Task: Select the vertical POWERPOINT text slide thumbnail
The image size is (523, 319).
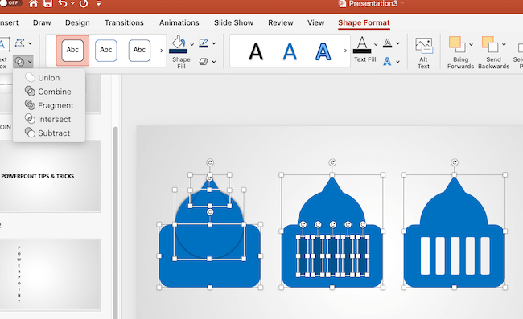Action: click(50, 274)
